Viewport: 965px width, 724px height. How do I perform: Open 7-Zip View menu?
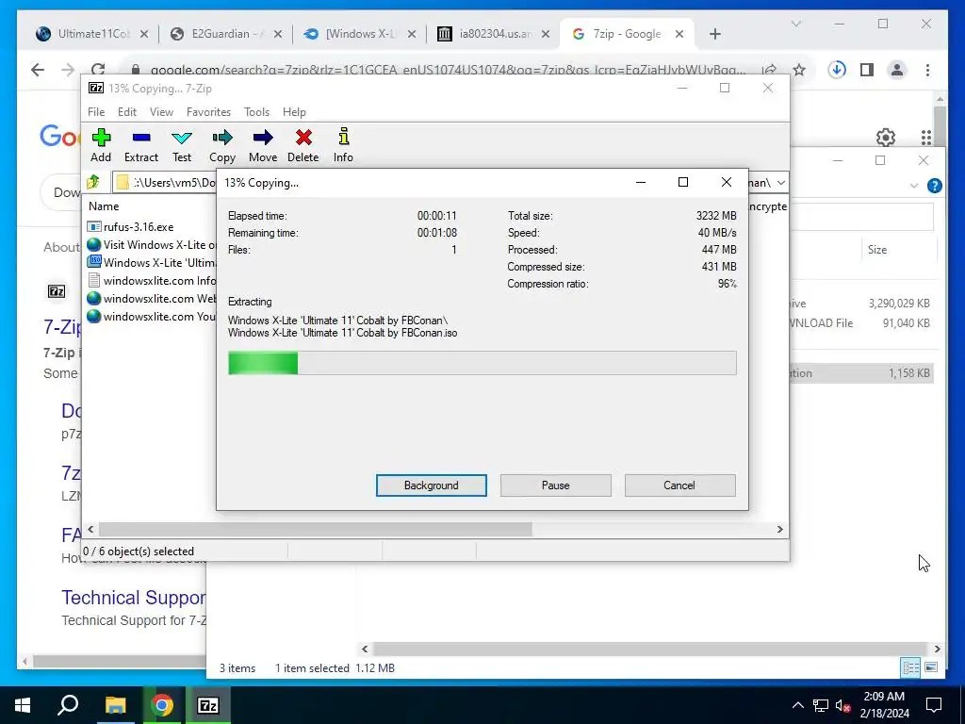click(161, 111)
